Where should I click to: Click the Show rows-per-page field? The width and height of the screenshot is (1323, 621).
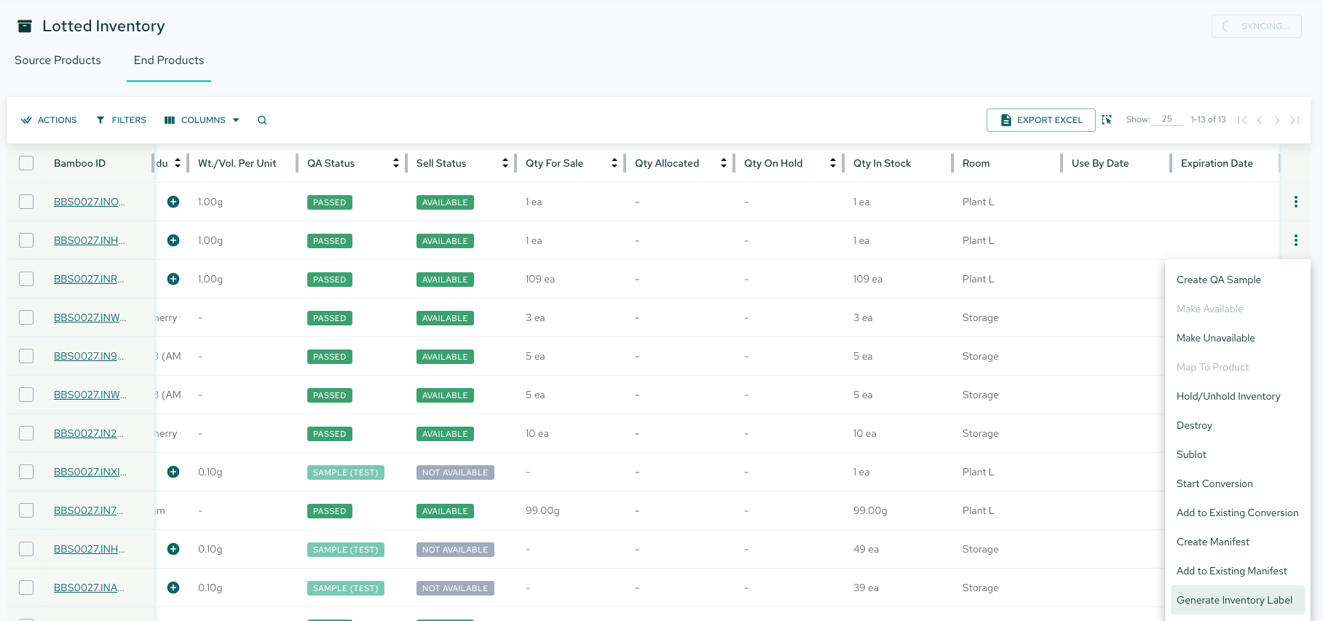1167,119
